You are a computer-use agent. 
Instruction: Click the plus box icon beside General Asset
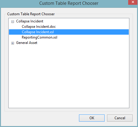click(x=13, y=43)
